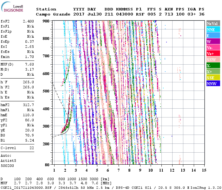This screenshot has width=222, height=190.
Task: Select the C-level value 22
Action: (31, 148)
